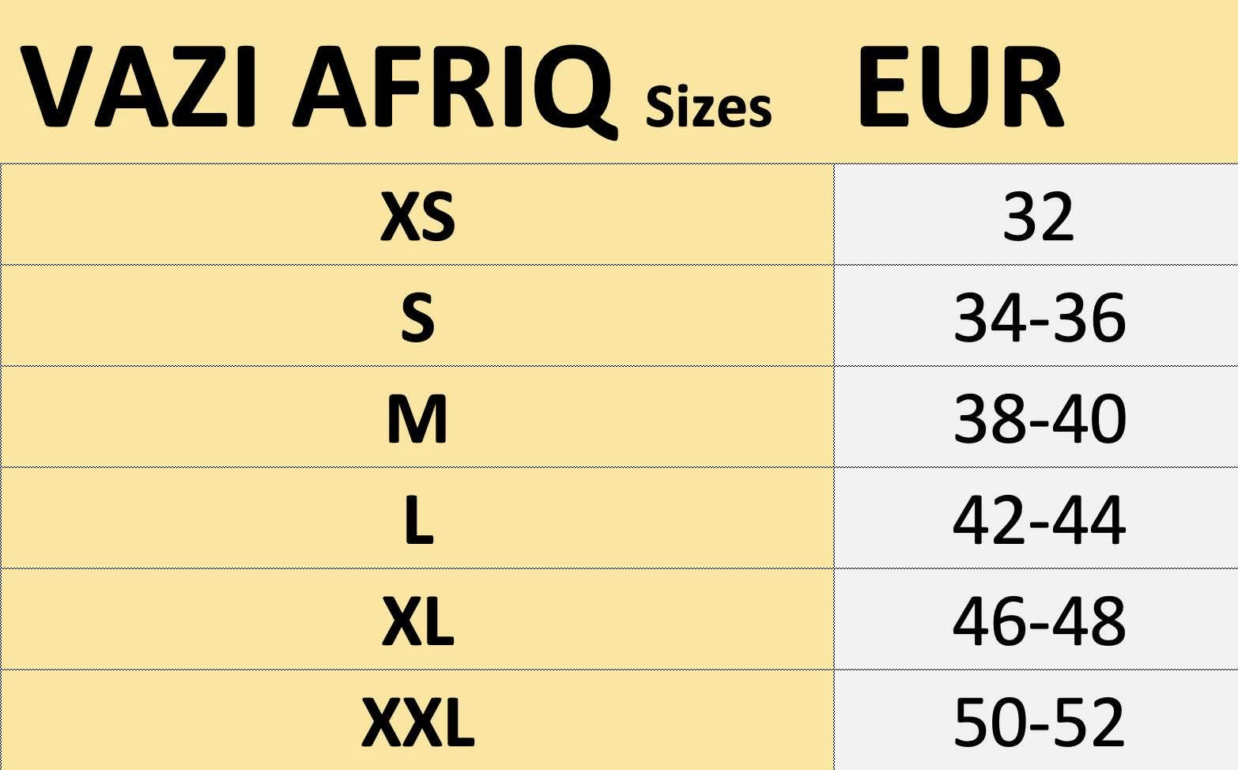1238x770 pixels.
Task: Click the S size cell
Action: click(417, 317)
